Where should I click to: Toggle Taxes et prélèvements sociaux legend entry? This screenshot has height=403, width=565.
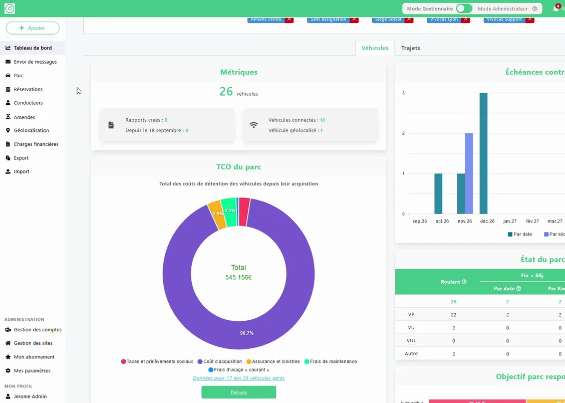[157, 361]
